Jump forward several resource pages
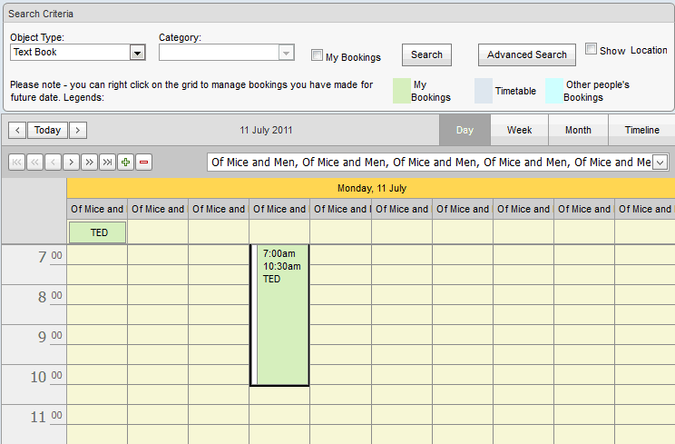675x444 pixels. tap(89, 163)
